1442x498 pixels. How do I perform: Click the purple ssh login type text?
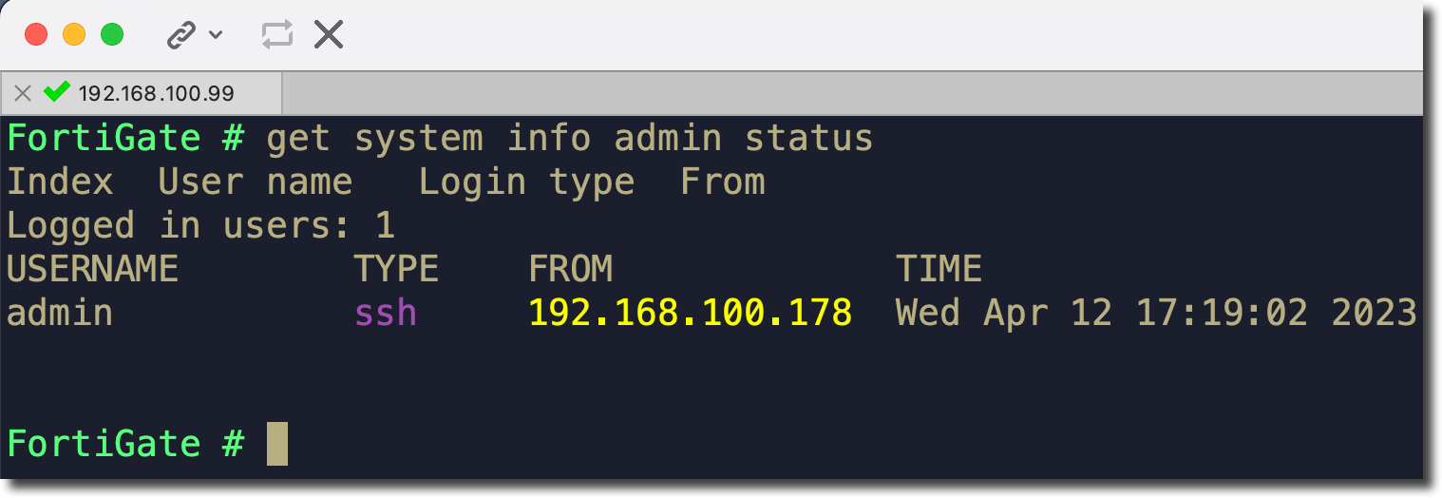(x=386, y=312)
